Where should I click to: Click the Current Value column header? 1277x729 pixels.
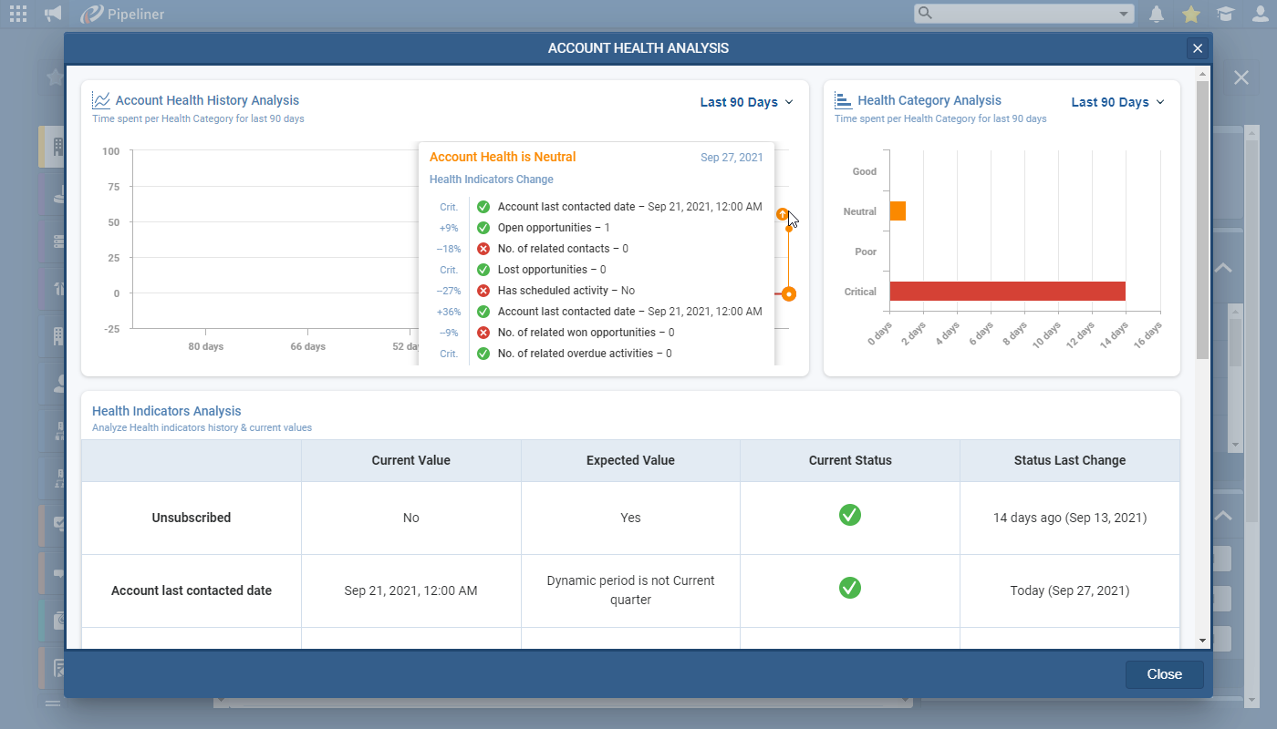point(410,460)
